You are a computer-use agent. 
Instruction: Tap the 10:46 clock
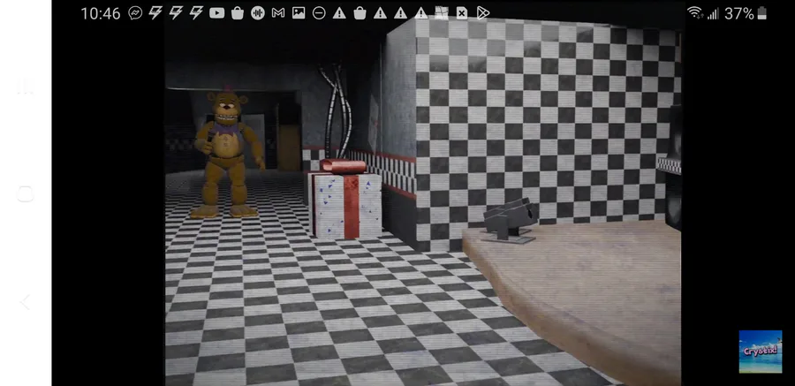(x=101, y=14)
